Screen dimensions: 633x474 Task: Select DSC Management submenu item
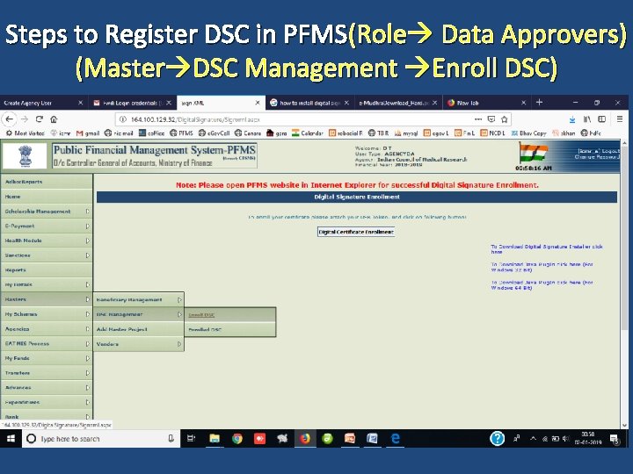click(139, 314)
